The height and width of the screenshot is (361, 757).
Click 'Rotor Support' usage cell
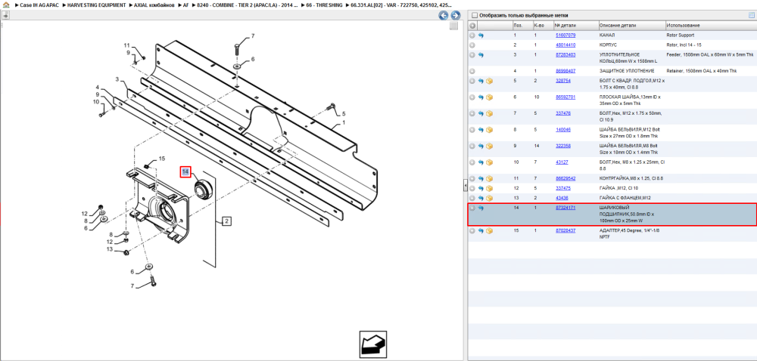(681, 35)
